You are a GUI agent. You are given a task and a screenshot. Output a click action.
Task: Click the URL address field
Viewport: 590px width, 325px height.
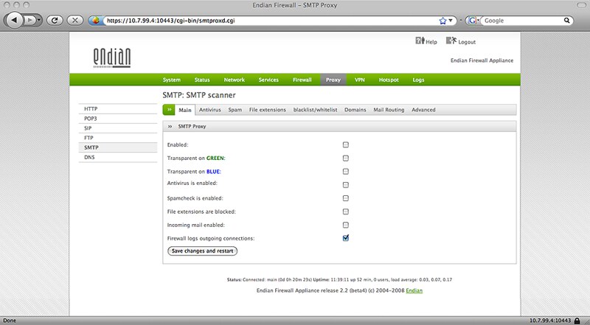point(271,21)
